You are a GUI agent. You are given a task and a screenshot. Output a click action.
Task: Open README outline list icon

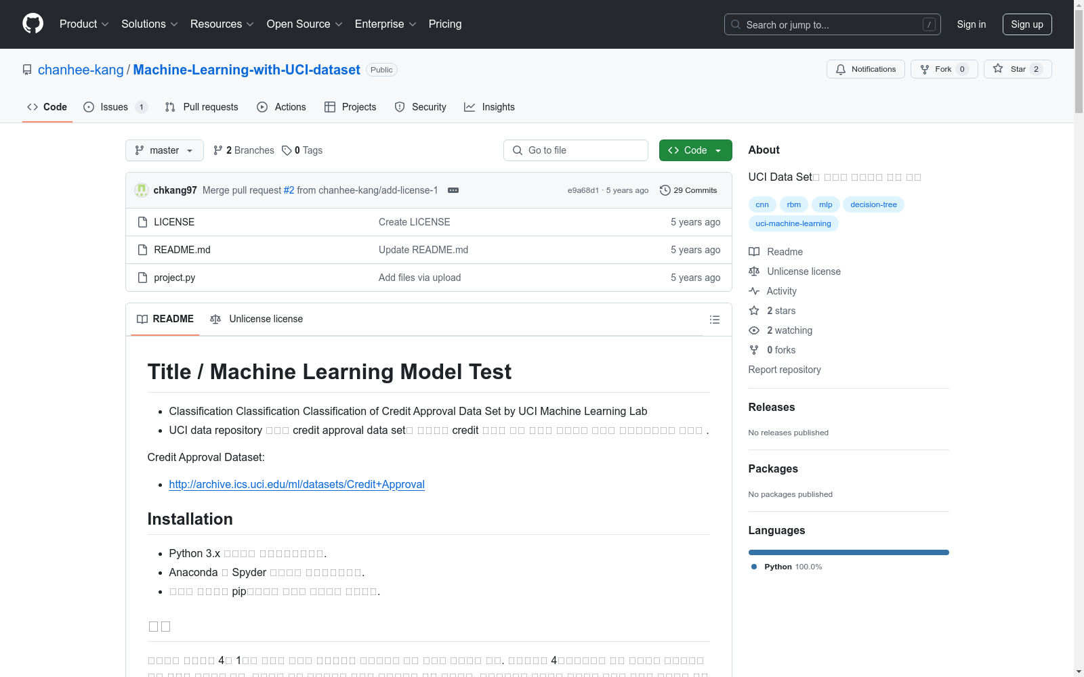tap(714, 320)
